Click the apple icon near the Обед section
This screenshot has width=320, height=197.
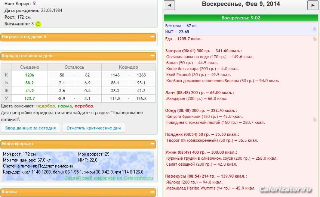(x=315, y=120)
